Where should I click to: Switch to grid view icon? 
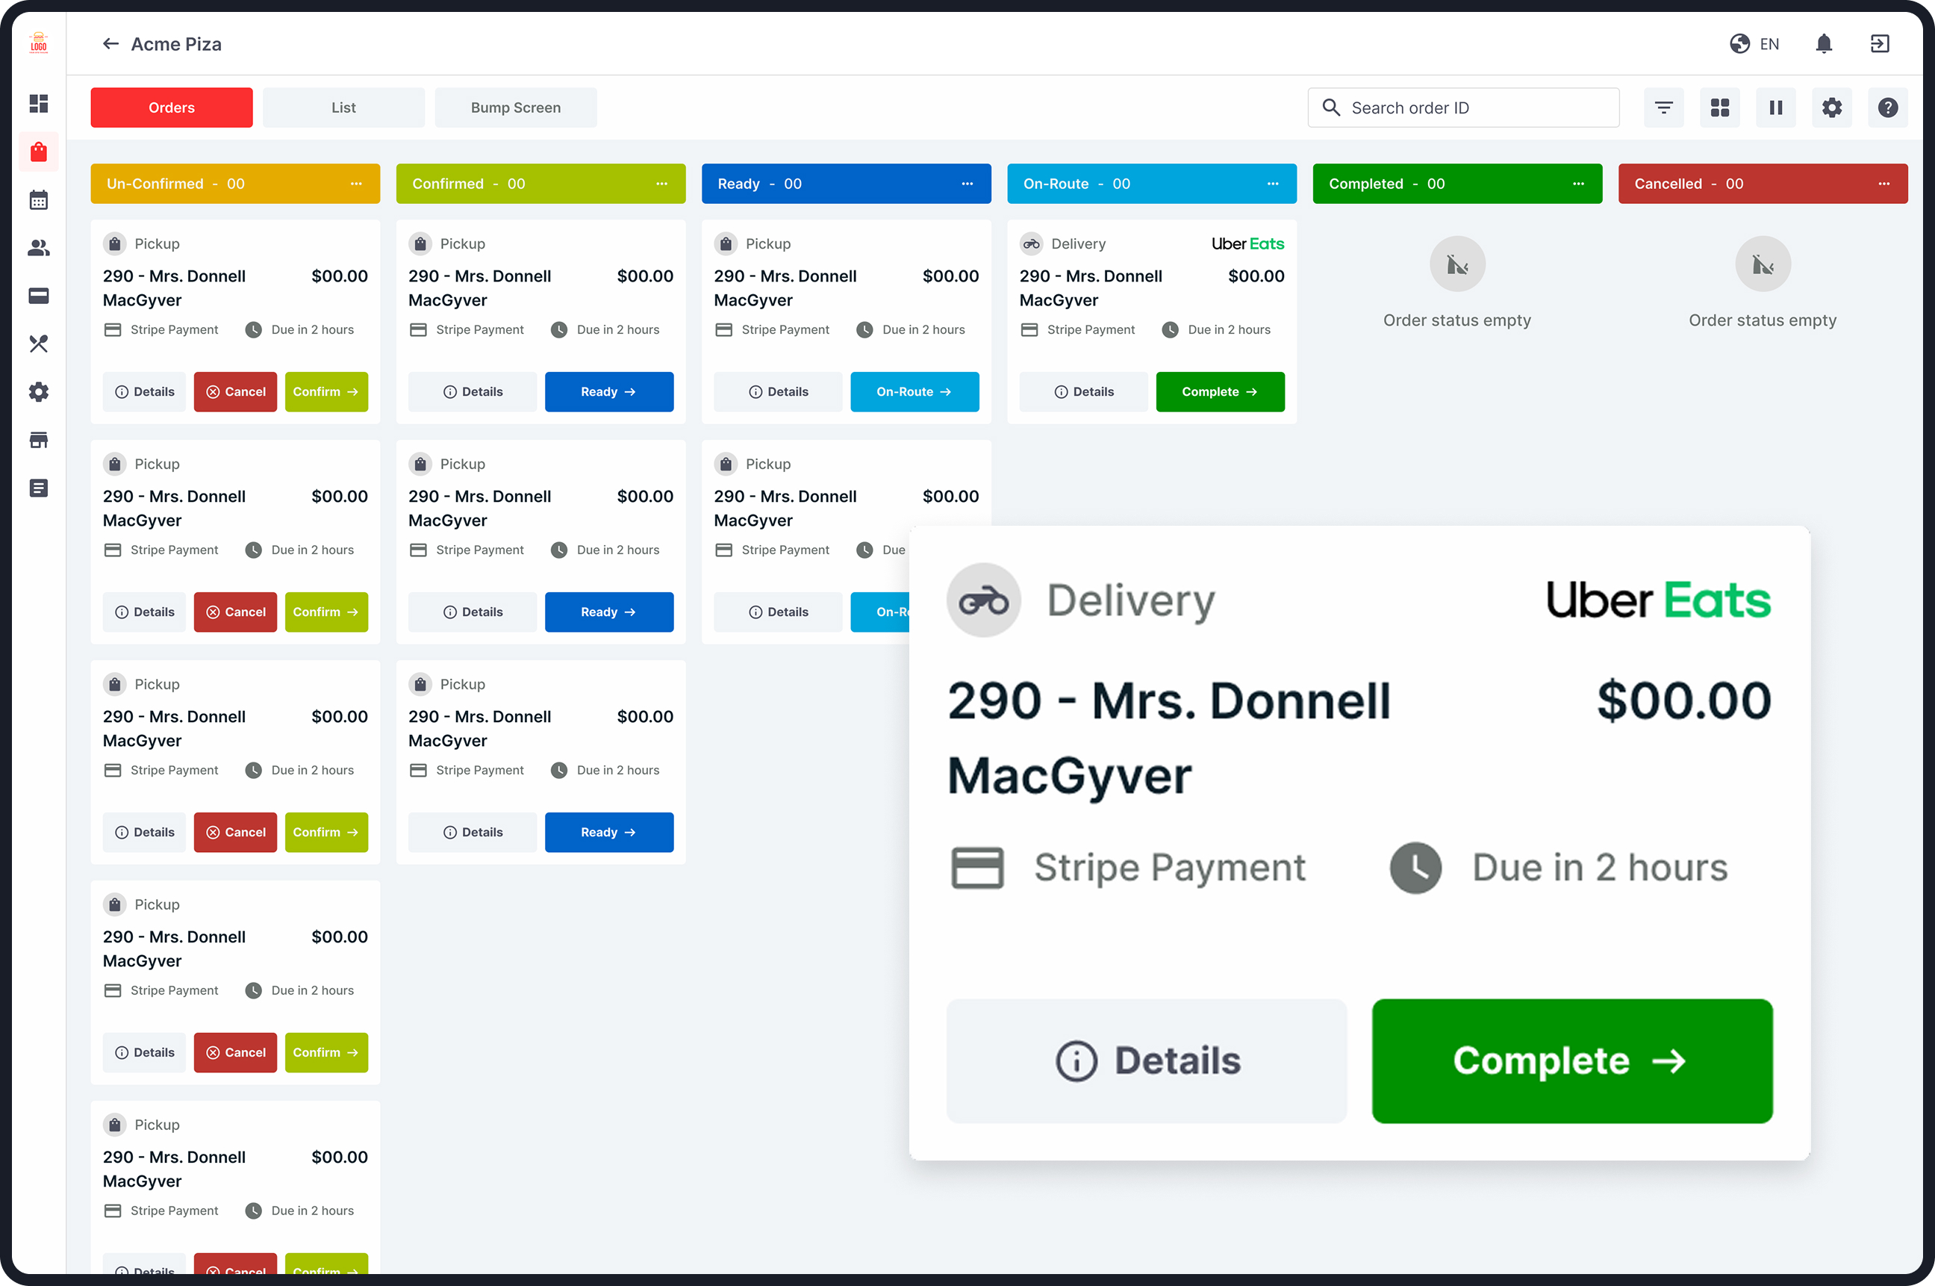click(x=1719, y=108)
